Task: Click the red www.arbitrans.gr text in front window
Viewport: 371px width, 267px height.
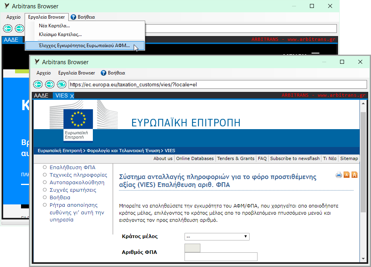Action: pos(341,95)
